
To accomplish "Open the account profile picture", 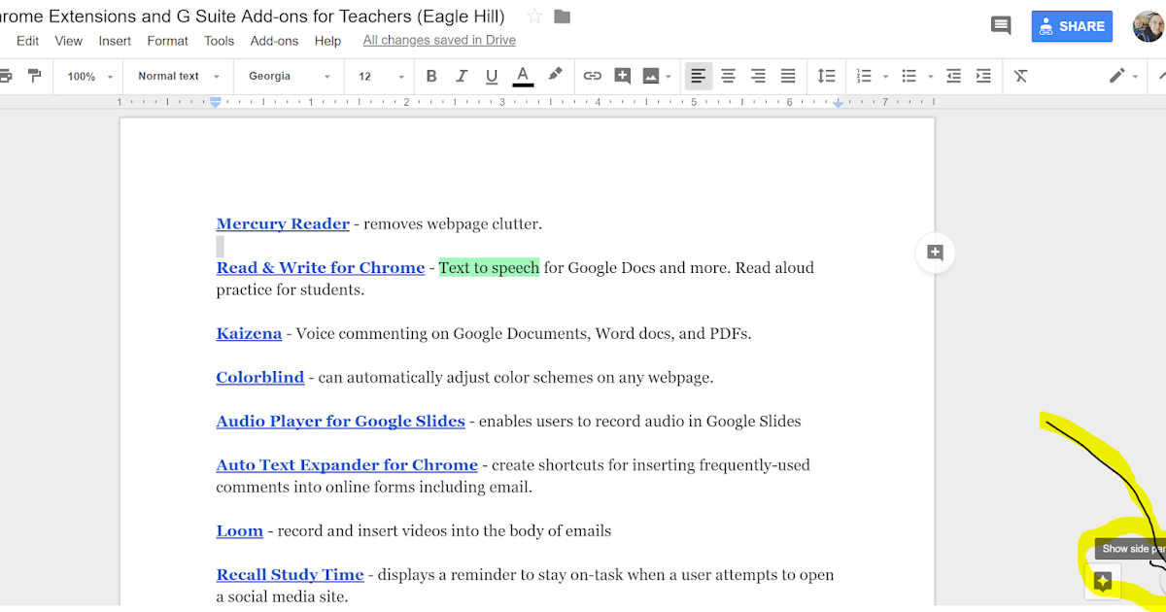I will 1149,26.
